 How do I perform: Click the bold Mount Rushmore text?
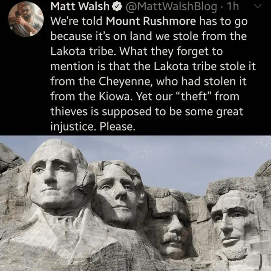(151, 21)
